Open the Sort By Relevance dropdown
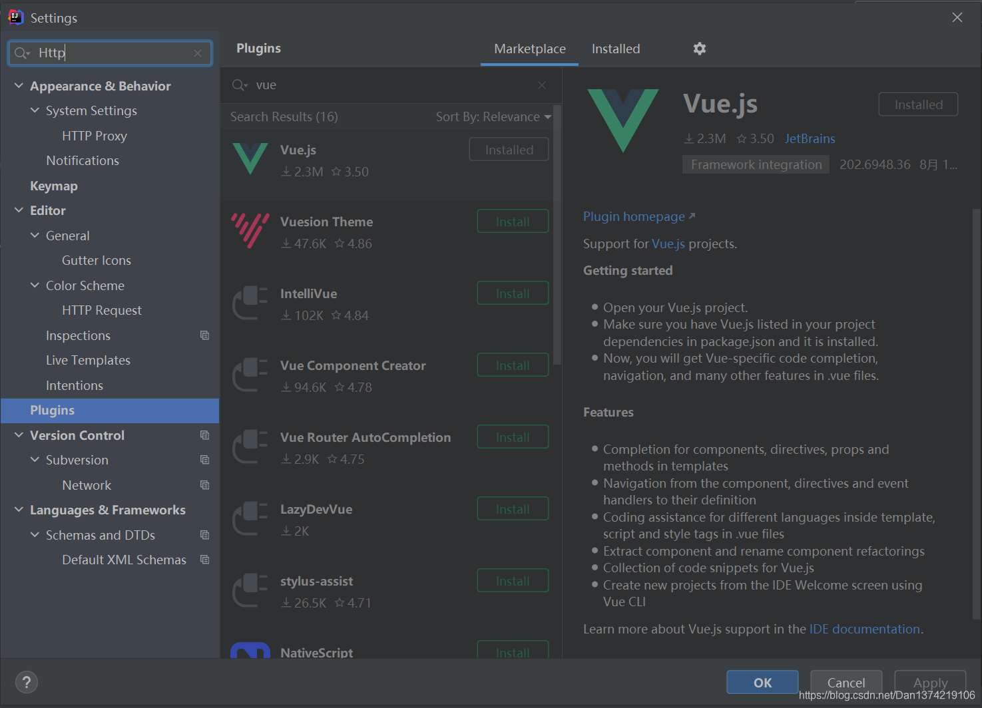Image resolution: width=982 pixels, height=708 pixels. pyautogui.click(x=493, y=117)
